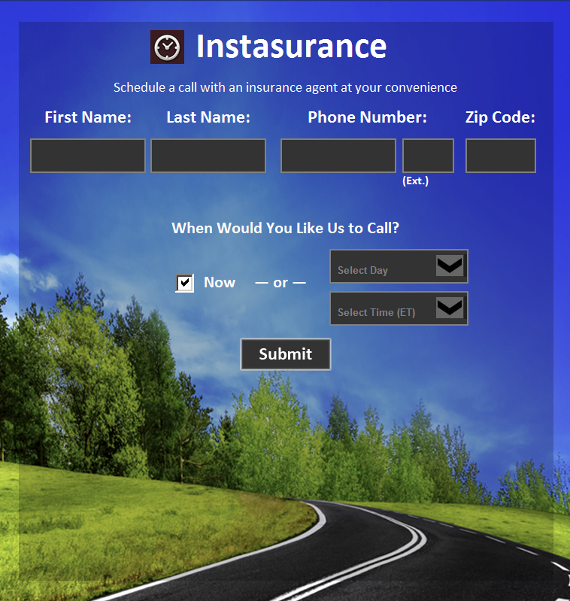Screen dimensions: 570x601
Task: Focus the Zip Code input field
Action: (501, 156)
